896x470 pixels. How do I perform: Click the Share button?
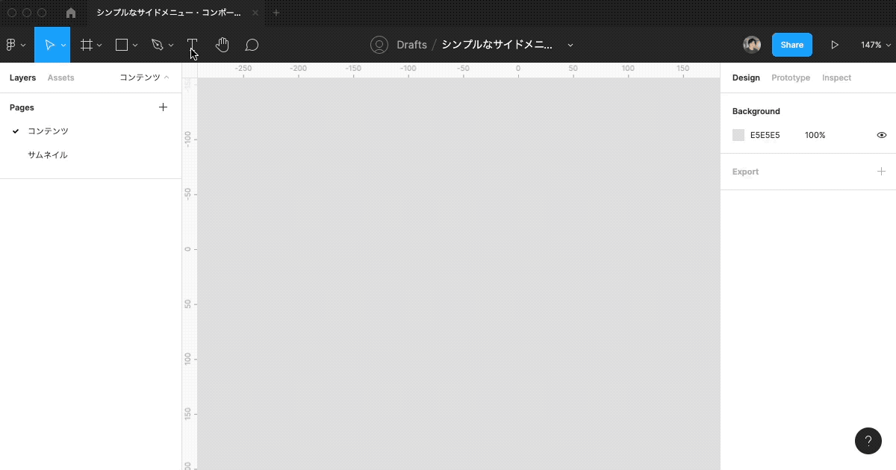pos(791,45)
